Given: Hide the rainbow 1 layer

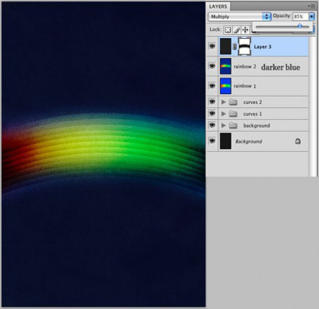Looking at the screenshot, I should 212,86.
